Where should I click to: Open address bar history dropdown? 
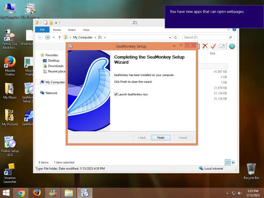click(170, 37)
